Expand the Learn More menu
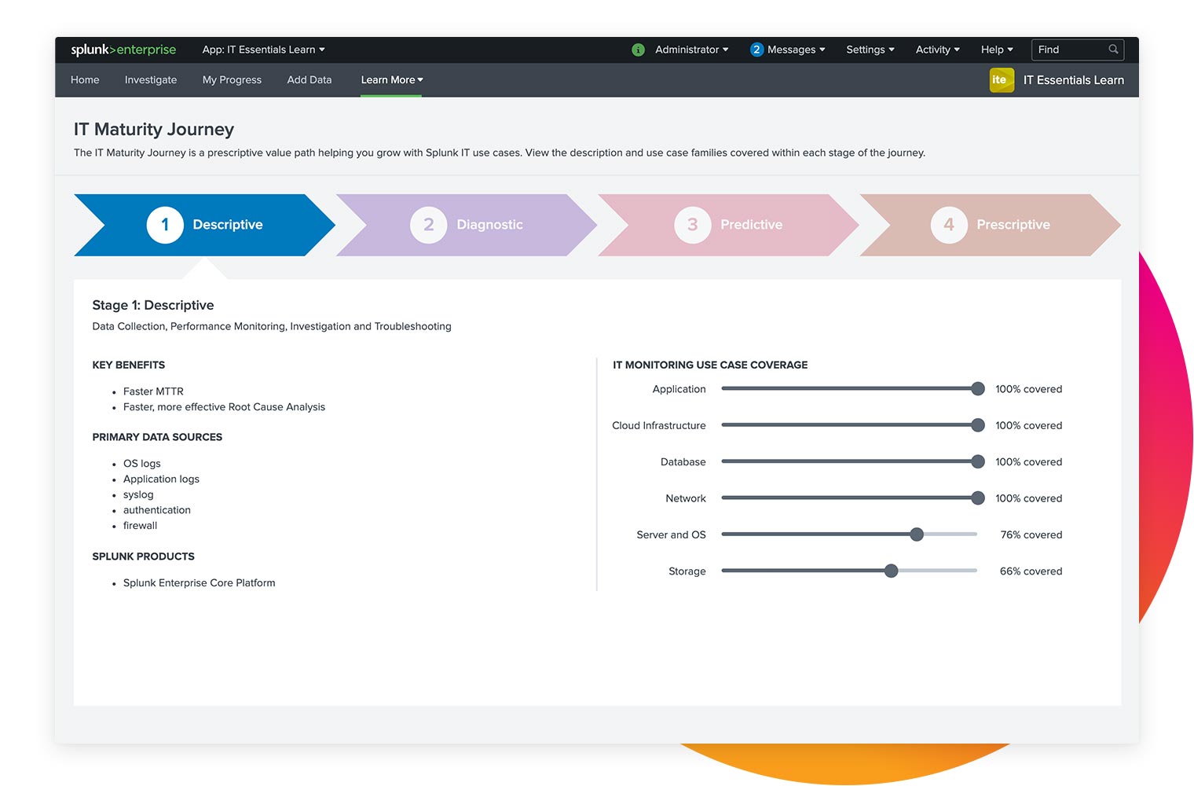This screenshot has height=786, width=1194. point(391,80)
